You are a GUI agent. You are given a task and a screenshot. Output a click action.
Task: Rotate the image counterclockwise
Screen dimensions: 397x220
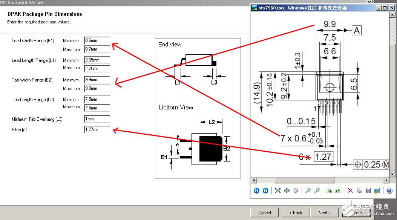pos(338,191)
